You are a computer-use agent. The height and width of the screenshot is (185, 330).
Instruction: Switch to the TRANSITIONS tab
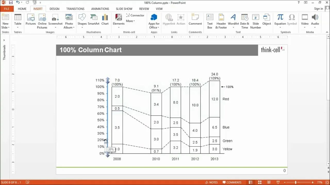(x=75, y=9)
